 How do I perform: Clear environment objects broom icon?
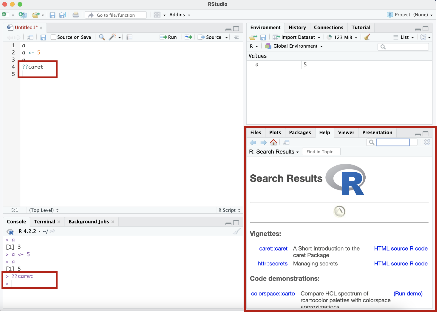click(x=367, y=37)
